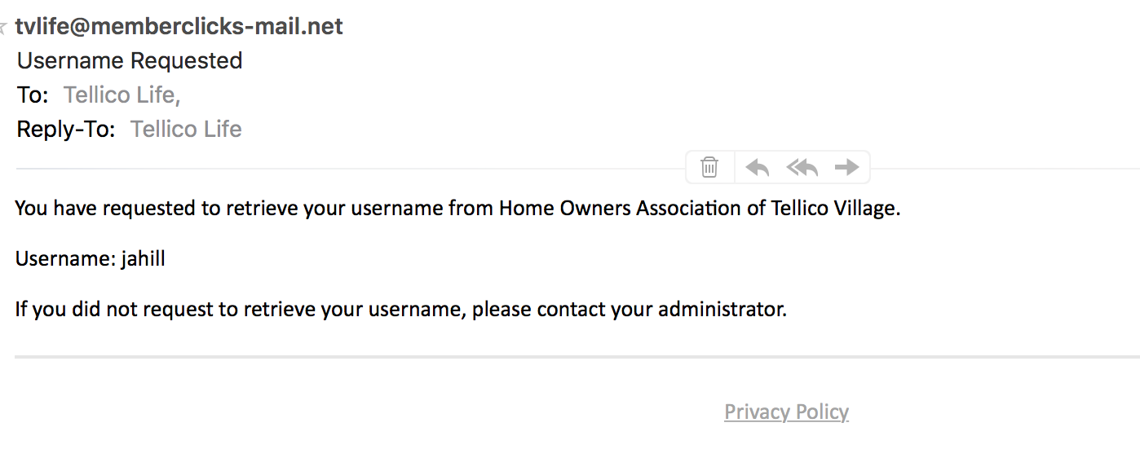The height and width of the screenshot is (458, 1140).
Task: Forward this message with the right arrow
Action: [x=847, y=167]
